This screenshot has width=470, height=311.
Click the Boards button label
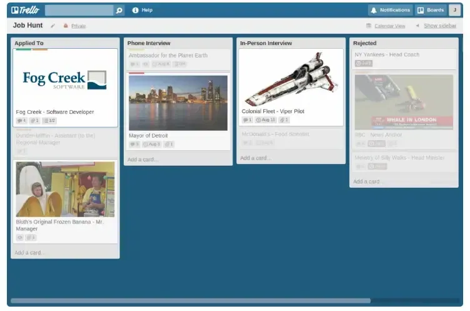tap(435, 10)
